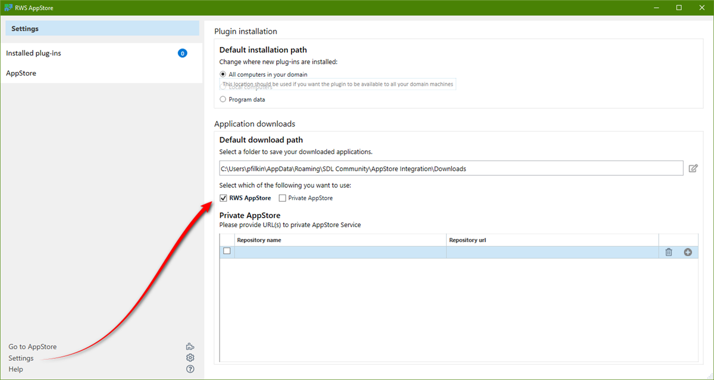
Task: Enable the Private AppStore checkbox
Action: click(282, 197)
